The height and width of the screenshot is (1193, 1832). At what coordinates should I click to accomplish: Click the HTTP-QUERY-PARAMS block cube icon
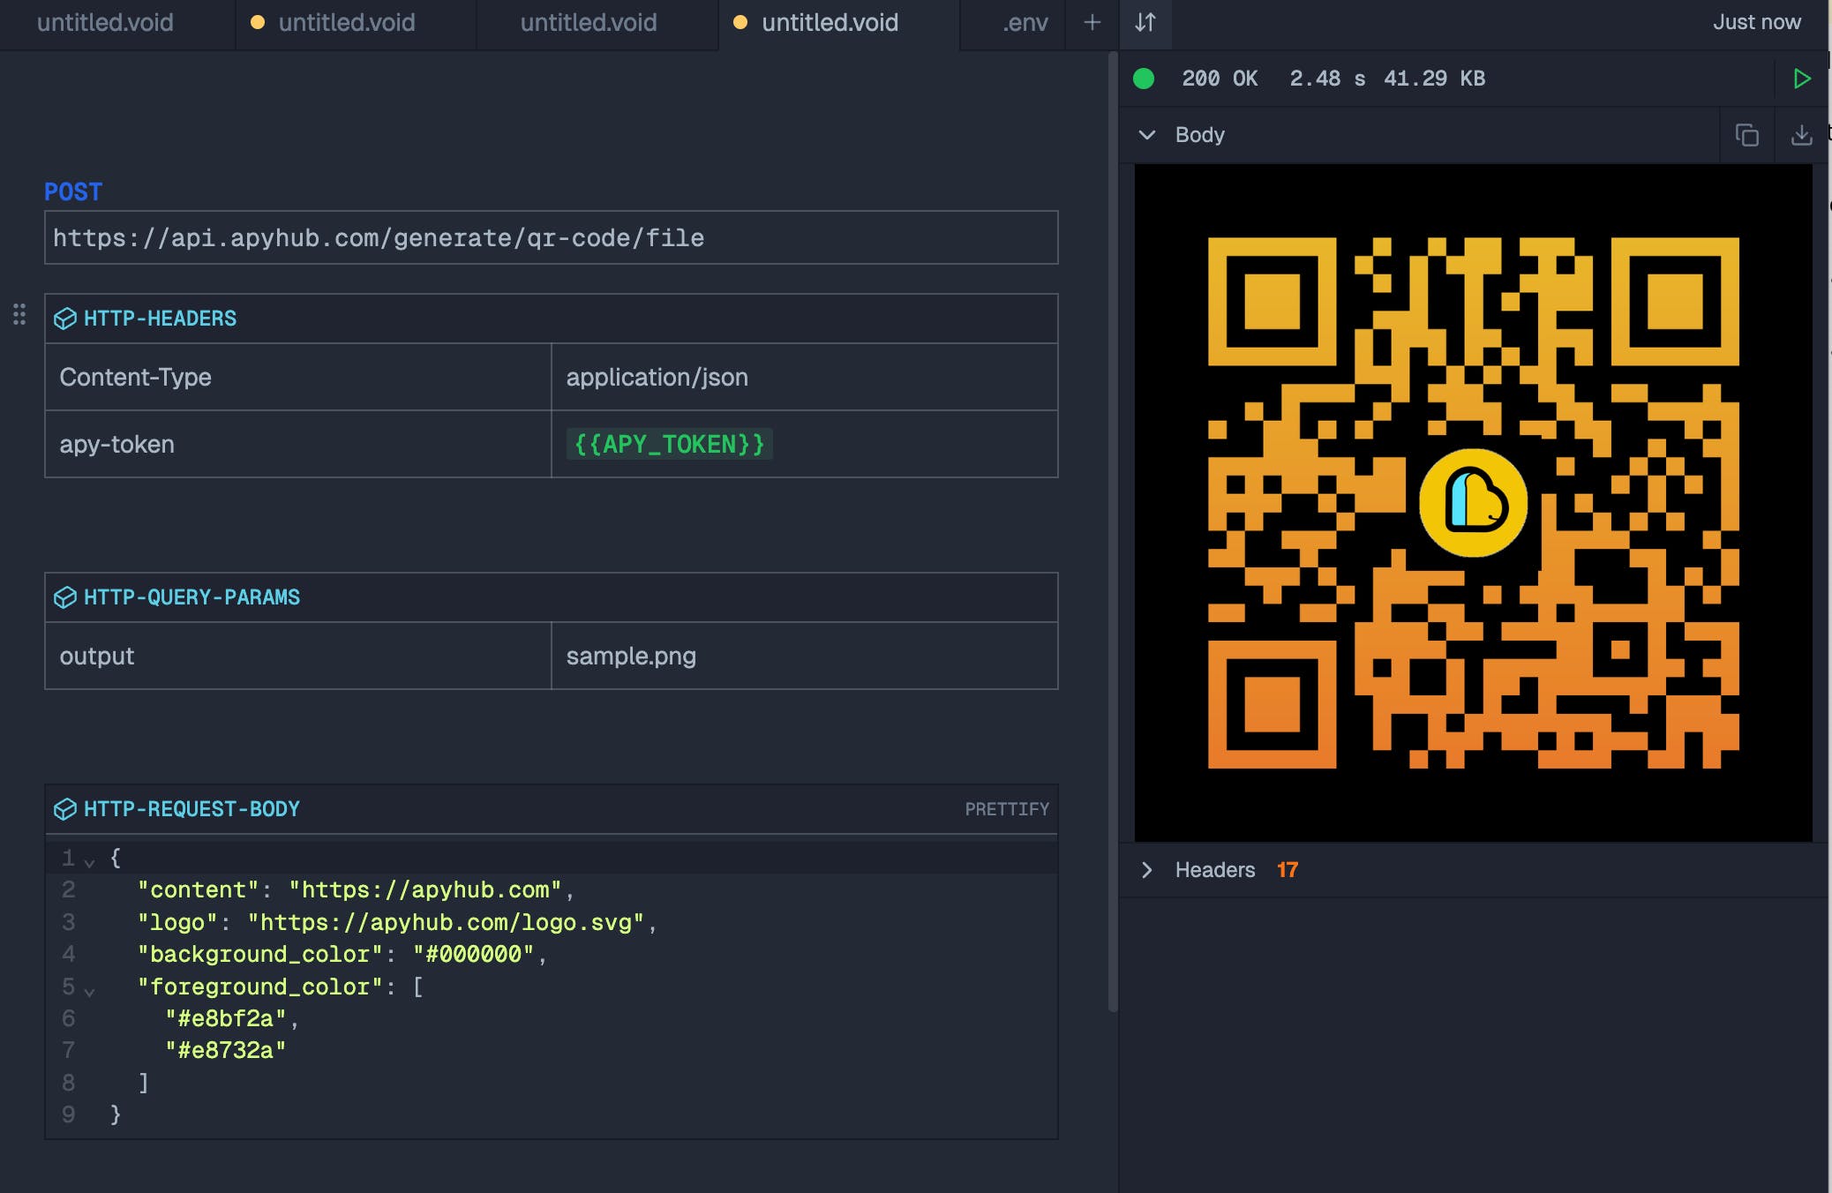[x=65, y=597]
